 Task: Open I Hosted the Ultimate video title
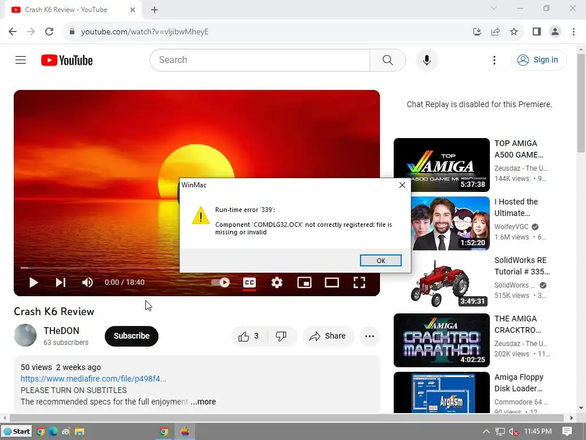[x=516, y=207]
